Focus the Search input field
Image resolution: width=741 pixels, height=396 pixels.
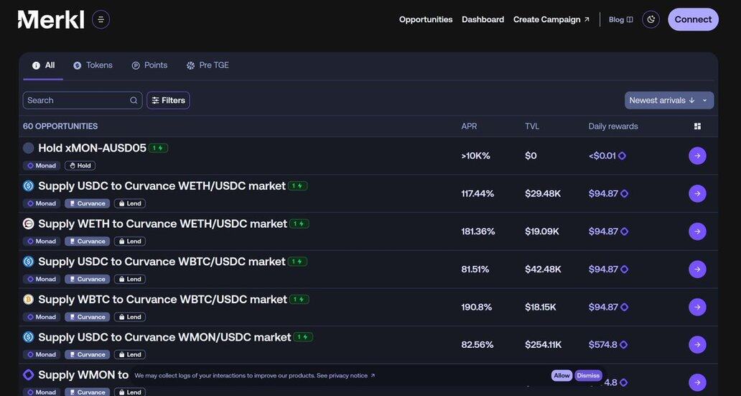[x=75, y=101]
